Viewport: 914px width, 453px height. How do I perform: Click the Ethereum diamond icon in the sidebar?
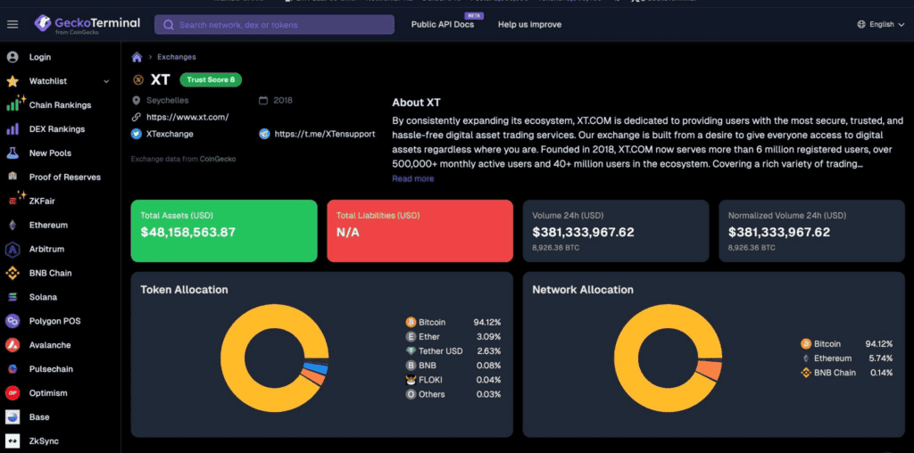(12, 225)
